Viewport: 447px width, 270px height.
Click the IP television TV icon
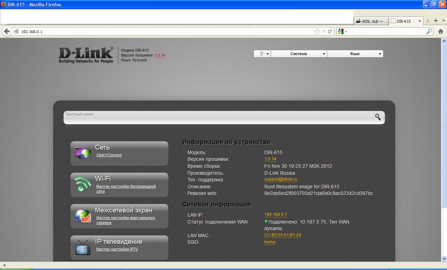coord(83,247)
